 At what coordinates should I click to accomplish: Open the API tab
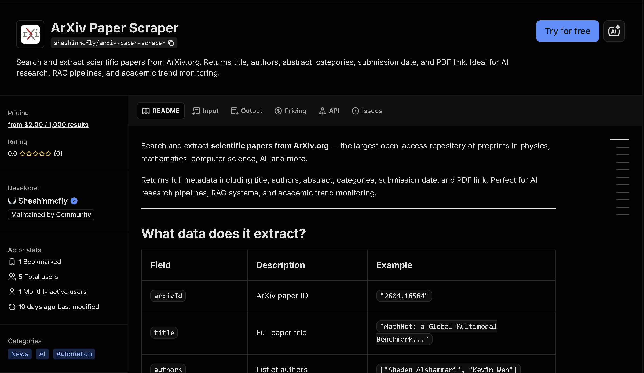click(329, 111)
